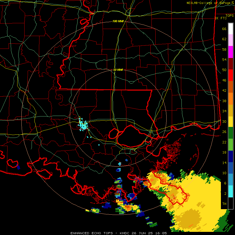235x235 pixels.
Task: Click the legend value 26
Action: tap(224, 132)
